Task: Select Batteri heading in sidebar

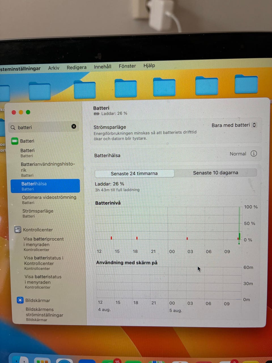Action: point(27,141)
